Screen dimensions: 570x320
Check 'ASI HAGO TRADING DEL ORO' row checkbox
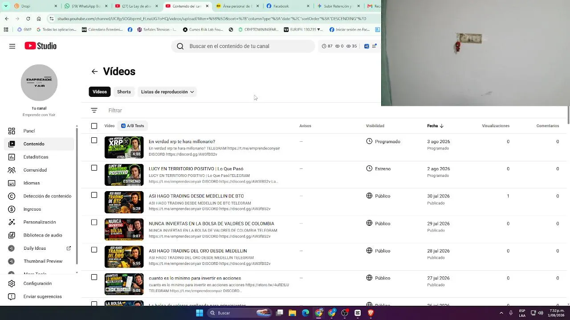94,250
